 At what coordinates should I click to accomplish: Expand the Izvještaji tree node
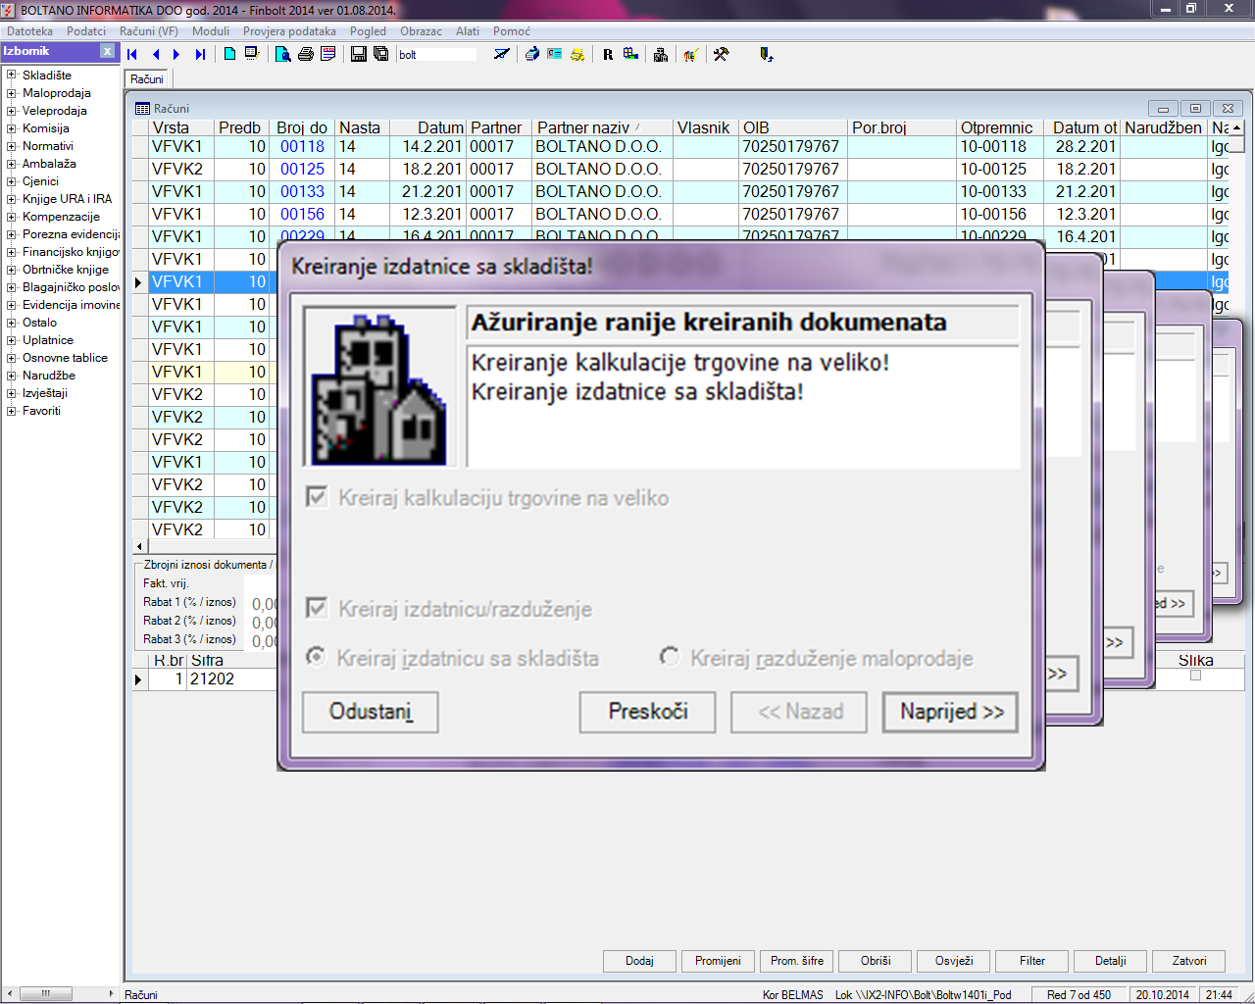[12, 393]
